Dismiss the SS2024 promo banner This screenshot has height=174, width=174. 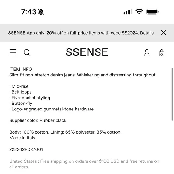(163, 32)
